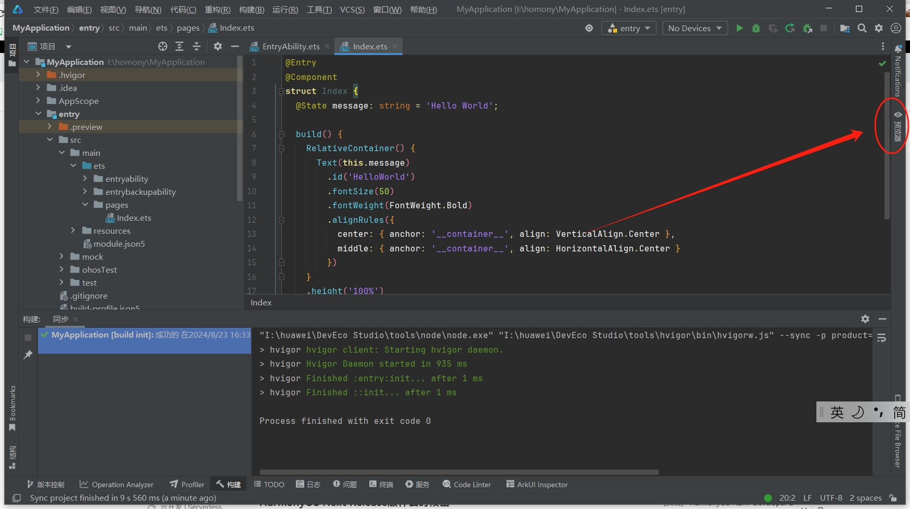Open project panel options gear
The image size is (910, 509).
coord(218,46)
